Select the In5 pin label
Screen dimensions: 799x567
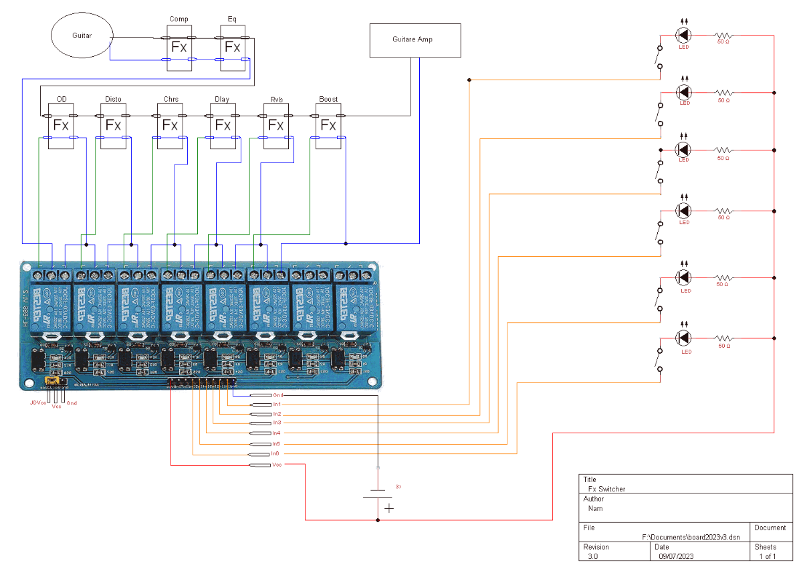pyautogui.click(x=275, y=444)
